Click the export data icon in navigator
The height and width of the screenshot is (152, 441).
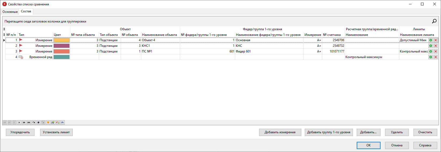point(53,123)
